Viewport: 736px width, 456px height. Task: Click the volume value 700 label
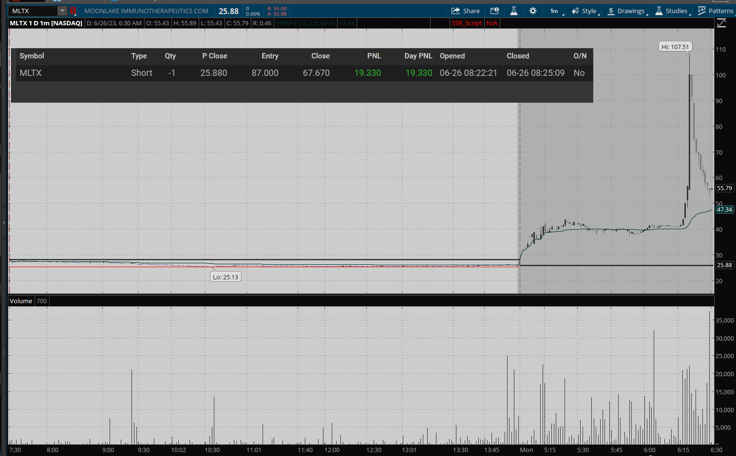pos(42,301)
